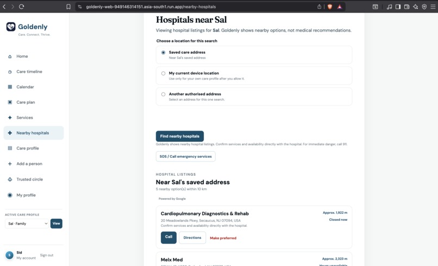The height and width of the screenshot is (266, 438).
Task: Click the 5 nearby option(s) within 10 km text
Action: (182, 189)
